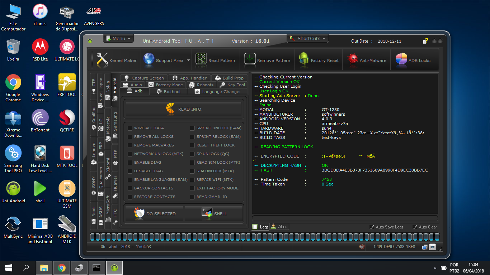Open Samsung Tool PRO desktop icon
Viewport: 490px width, 275px height.
pyautogui.click(x=13, y=159)
